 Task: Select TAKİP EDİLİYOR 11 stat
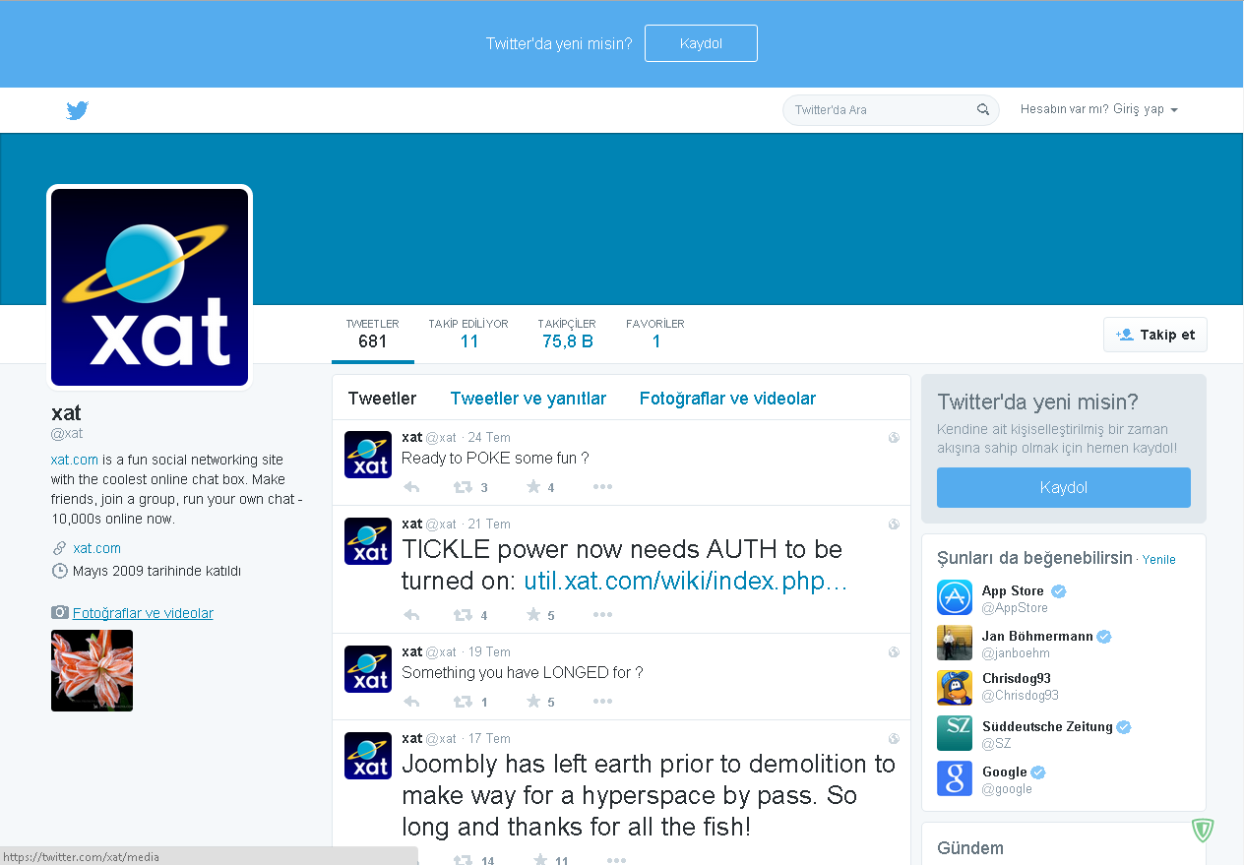468,334
